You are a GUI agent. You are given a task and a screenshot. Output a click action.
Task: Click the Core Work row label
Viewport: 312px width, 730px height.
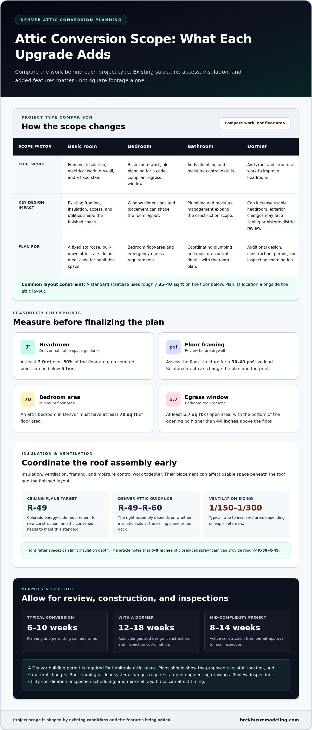[31, 164]
